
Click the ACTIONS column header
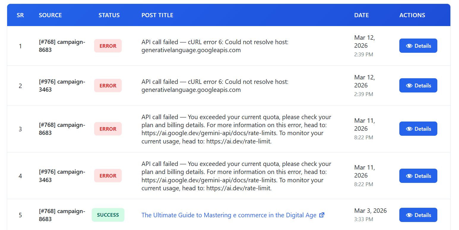pos(412,15)
